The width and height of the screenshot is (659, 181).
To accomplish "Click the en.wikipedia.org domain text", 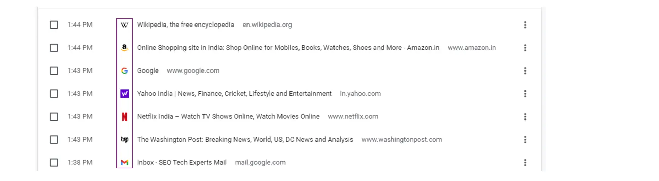I will point(267,25).
